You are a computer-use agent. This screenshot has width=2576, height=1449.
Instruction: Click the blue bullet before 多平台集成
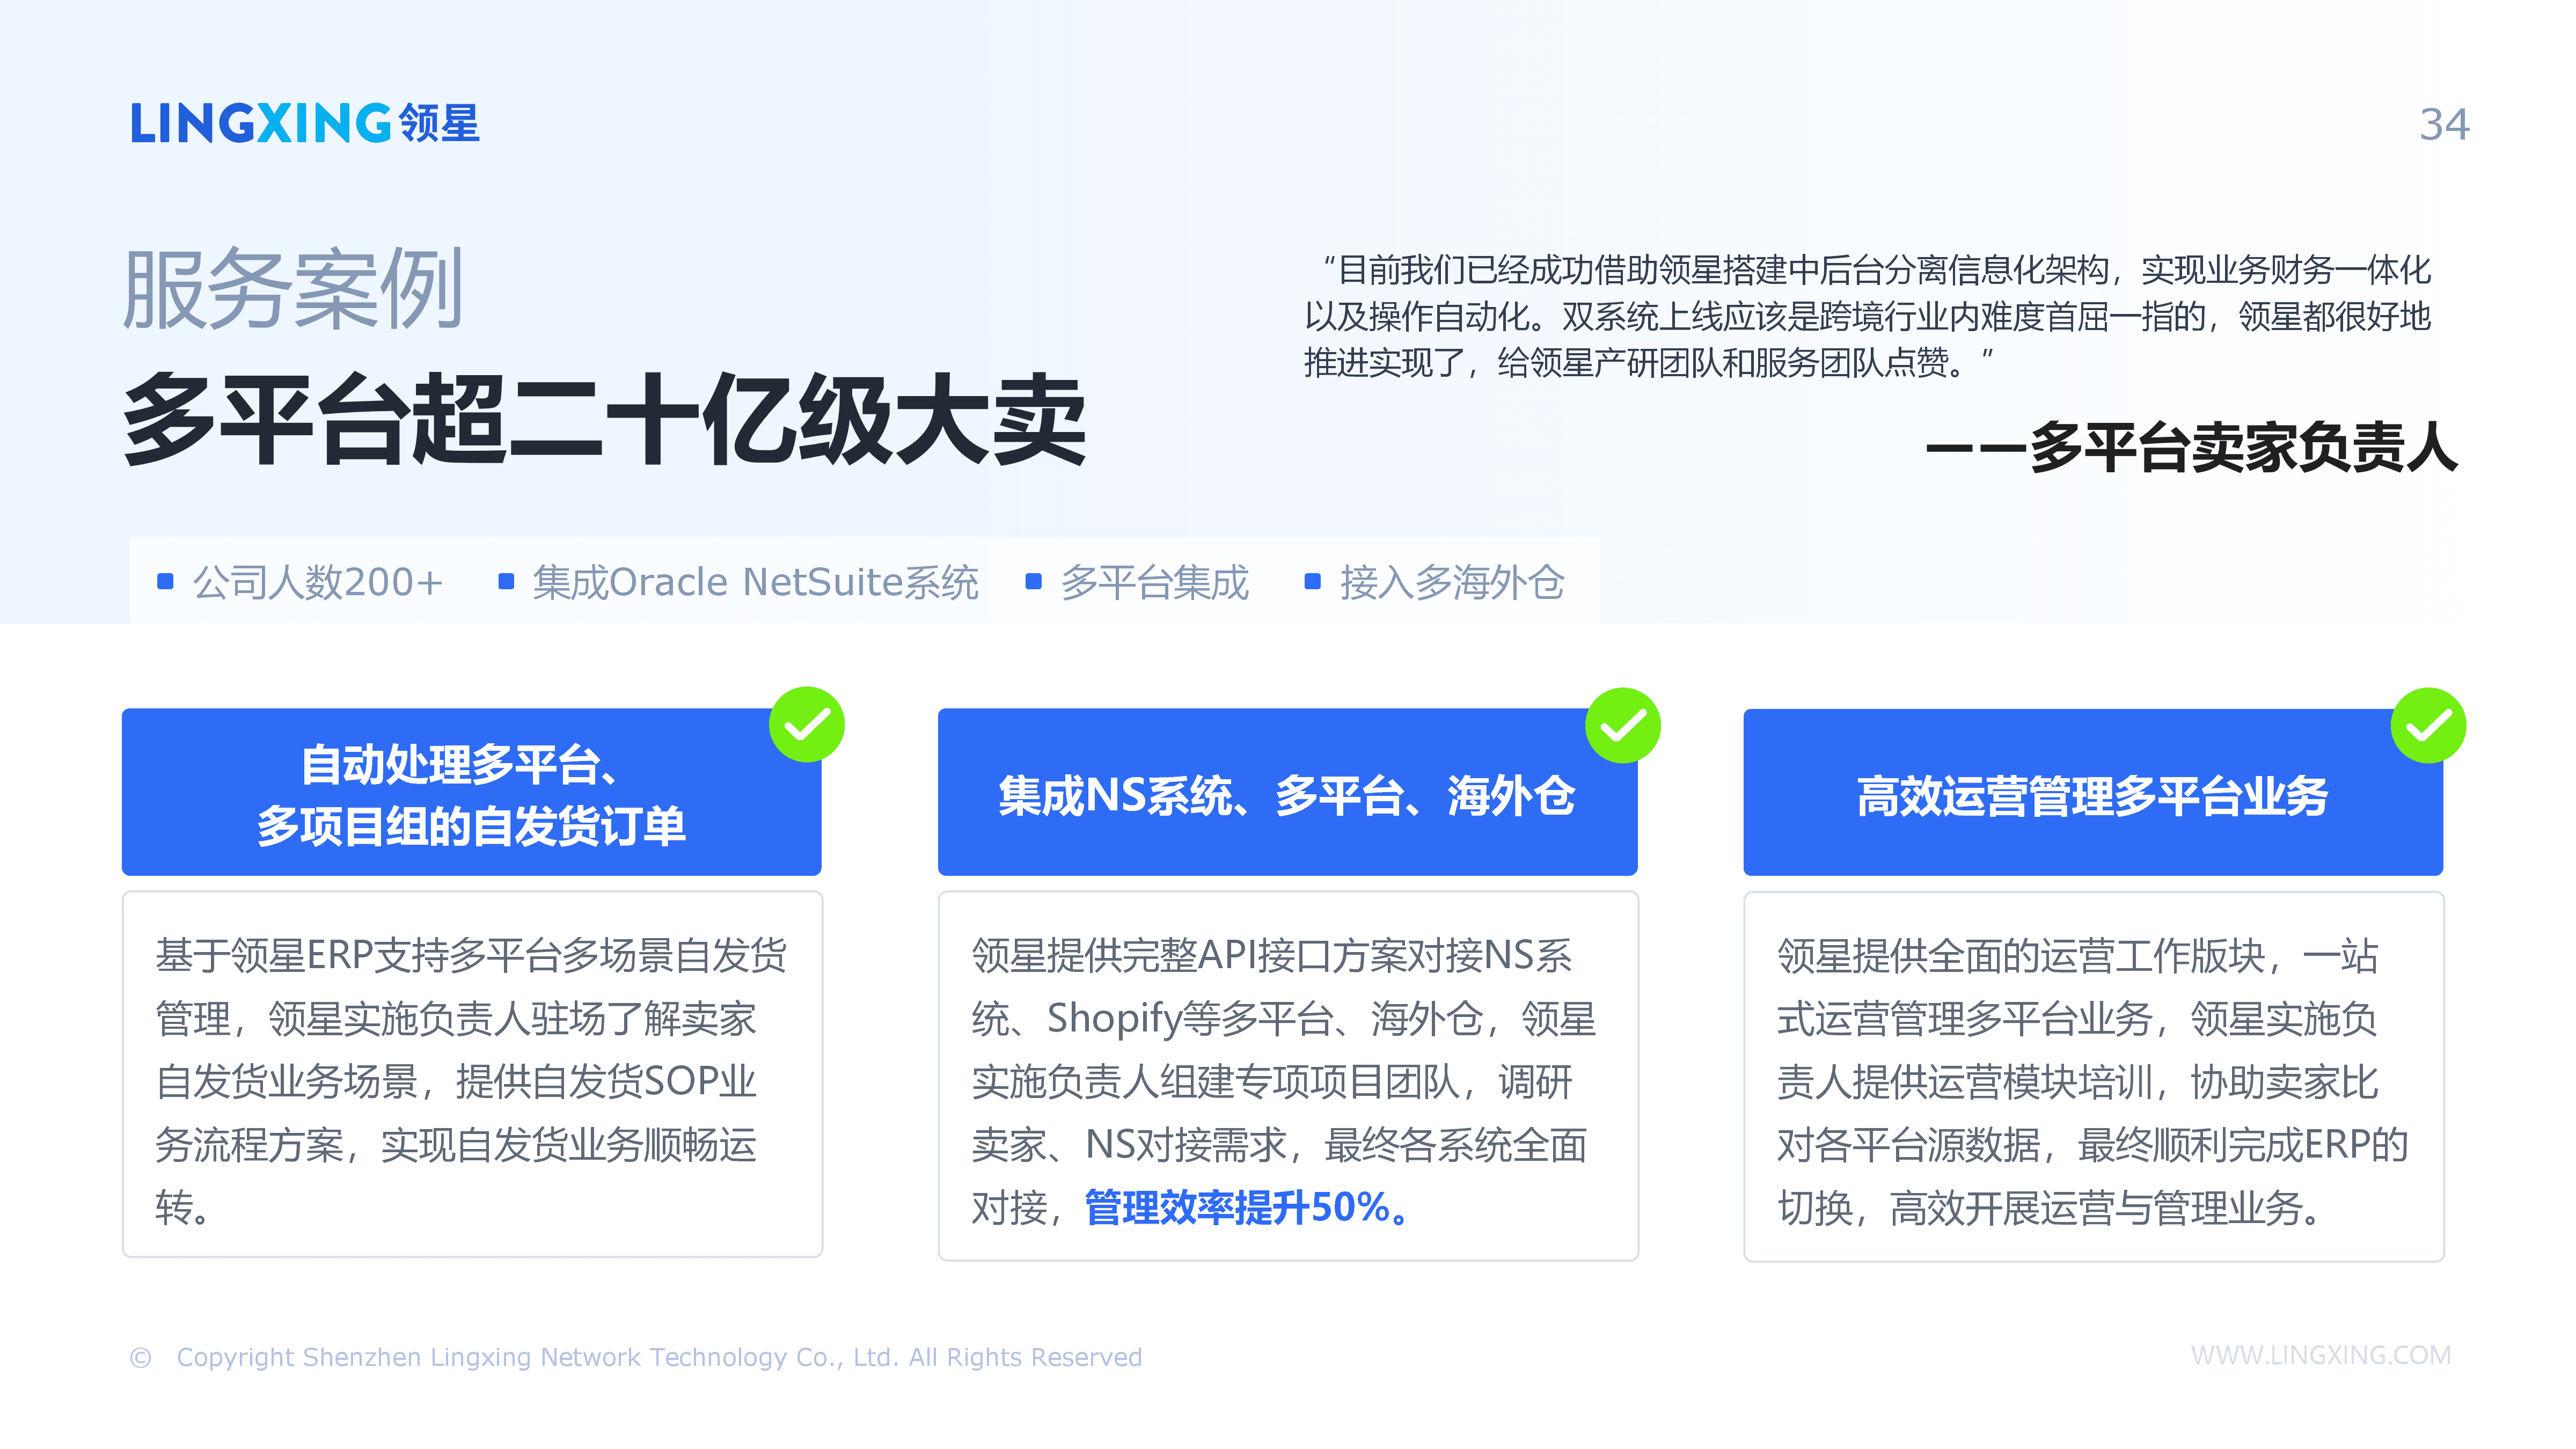(x=1034, y=582)
